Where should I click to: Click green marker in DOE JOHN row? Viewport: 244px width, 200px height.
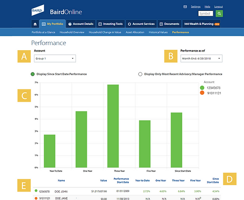(36, 191)
